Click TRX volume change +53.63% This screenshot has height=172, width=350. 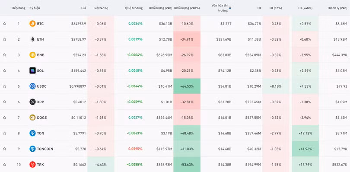187,165
